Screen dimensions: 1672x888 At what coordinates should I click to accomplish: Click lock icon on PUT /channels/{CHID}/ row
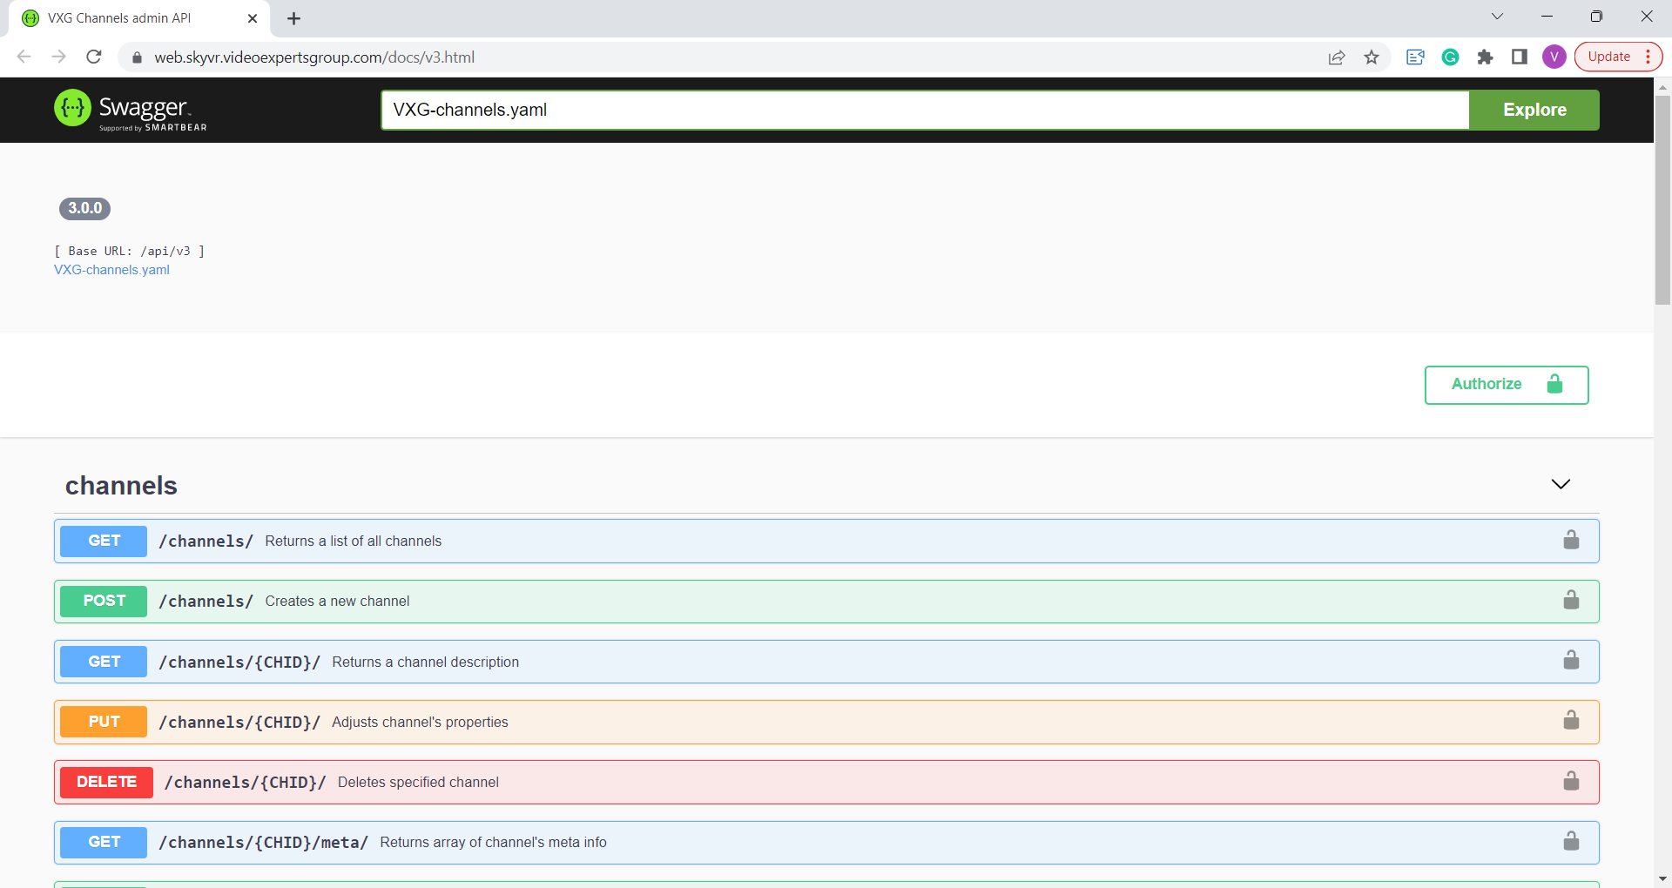click(1571, 721)
